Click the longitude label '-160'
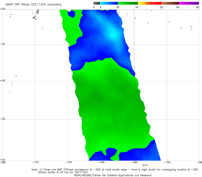This screenshot has height=177, width=202. (x=134, y=162)
